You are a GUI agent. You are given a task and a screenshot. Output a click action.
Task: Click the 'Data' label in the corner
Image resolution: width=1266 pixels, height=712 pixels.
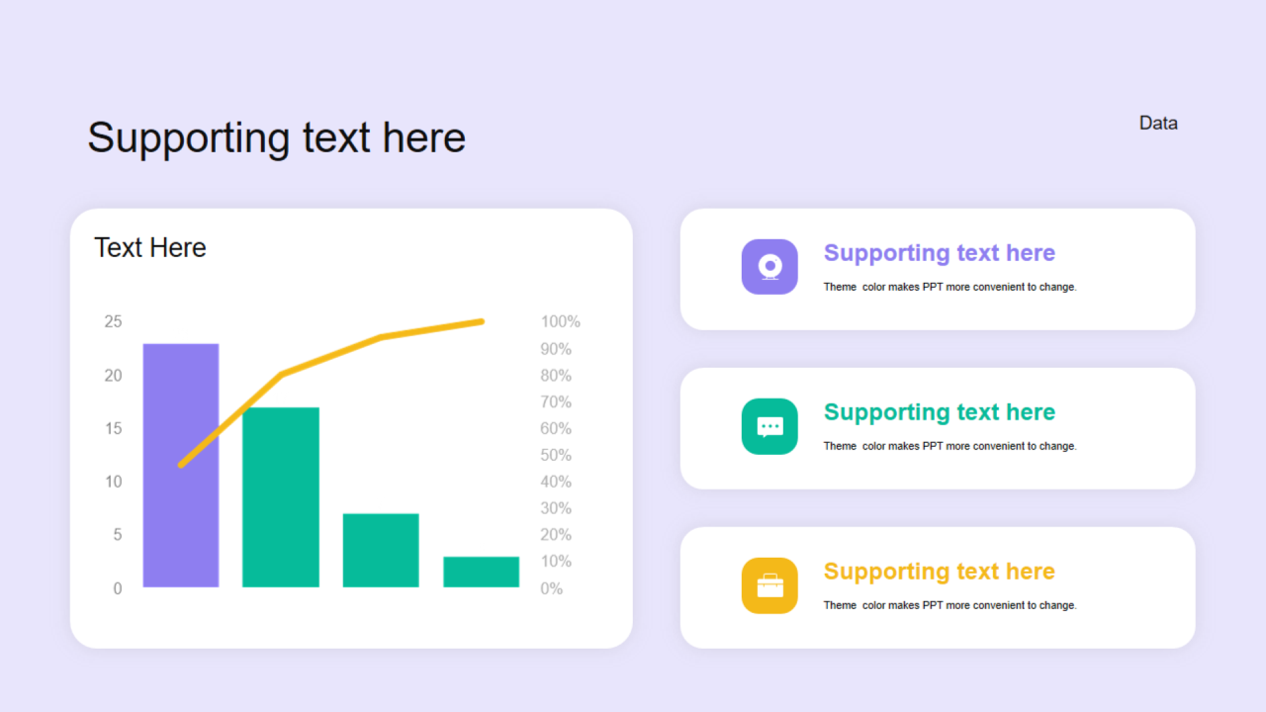coord(1158,123)
